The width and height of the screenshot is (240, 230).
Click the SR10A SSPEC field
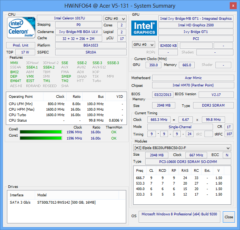click(x=91, y=52)
